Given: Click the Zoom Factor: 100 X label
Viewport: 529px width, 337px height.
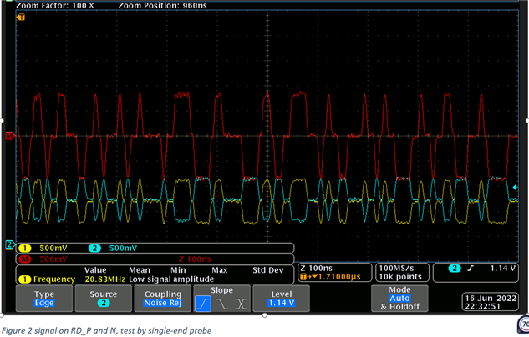Looking at the screenshot, I should (55, 5).
